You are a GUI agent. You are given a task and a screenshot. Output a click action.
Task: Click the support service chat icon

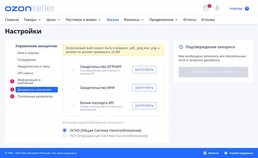226,153
